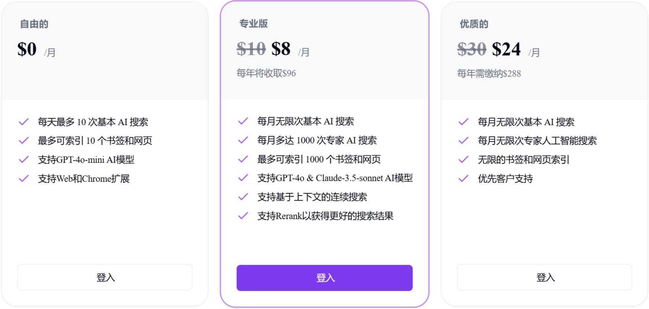
Task: Click the checkmark beside Web and Chrome extension support
Action: click(x=24, y=178)
